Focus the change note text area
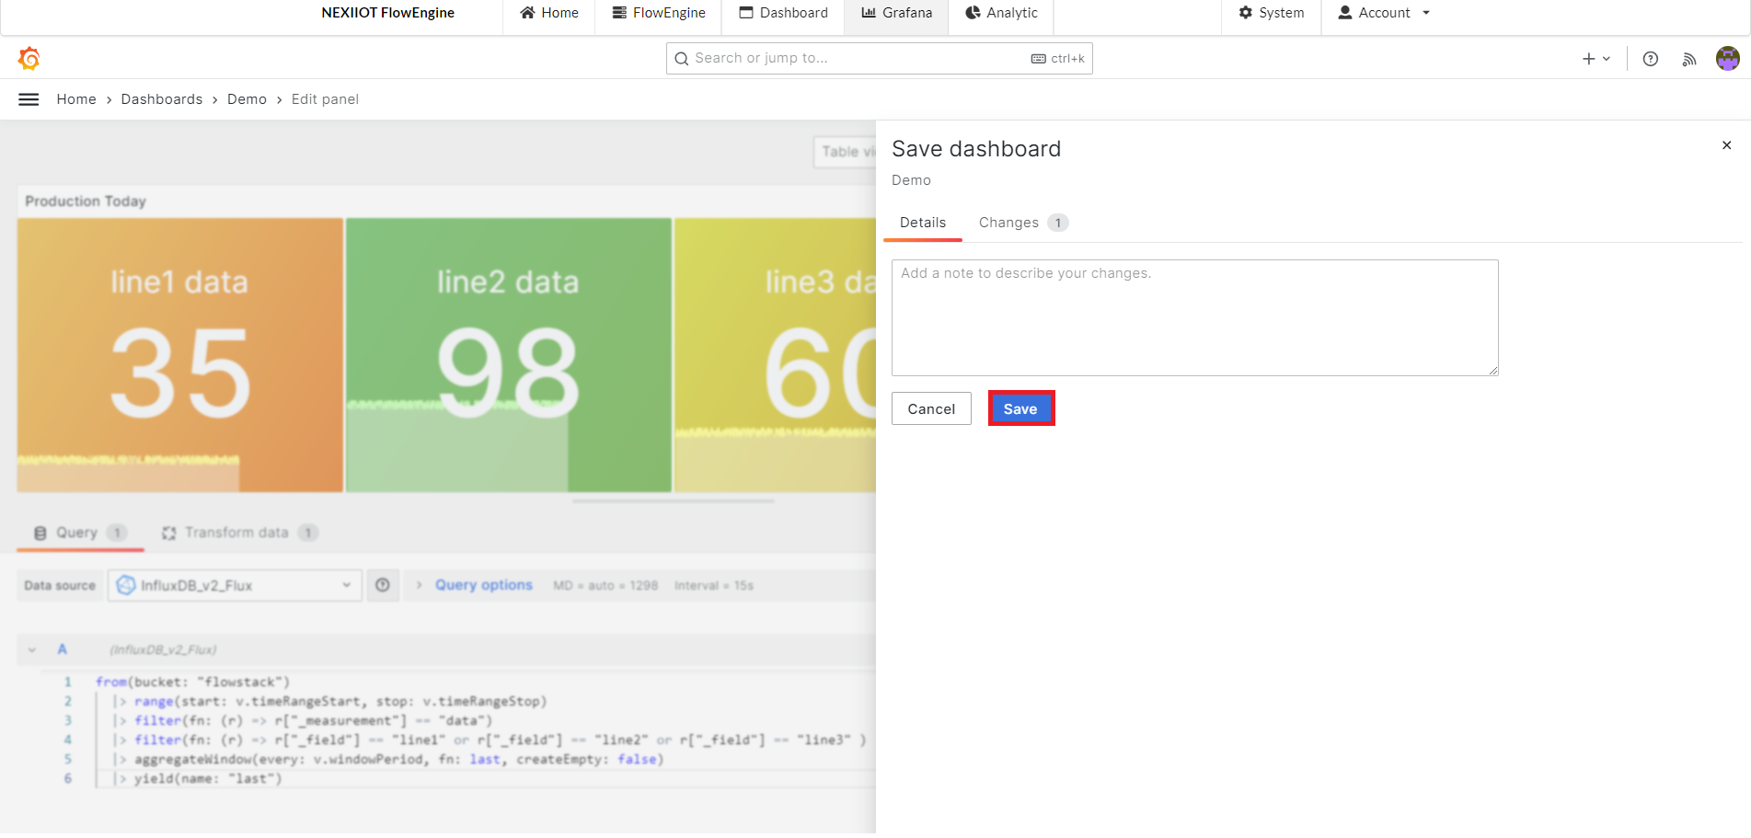 [1194, 317]
